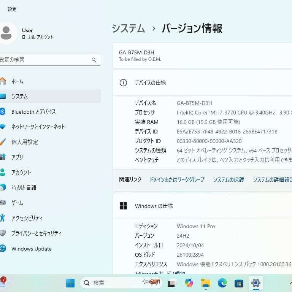Click the version value 24H2
The width and height of the screenshot is (292, 292).
(182, 236)
